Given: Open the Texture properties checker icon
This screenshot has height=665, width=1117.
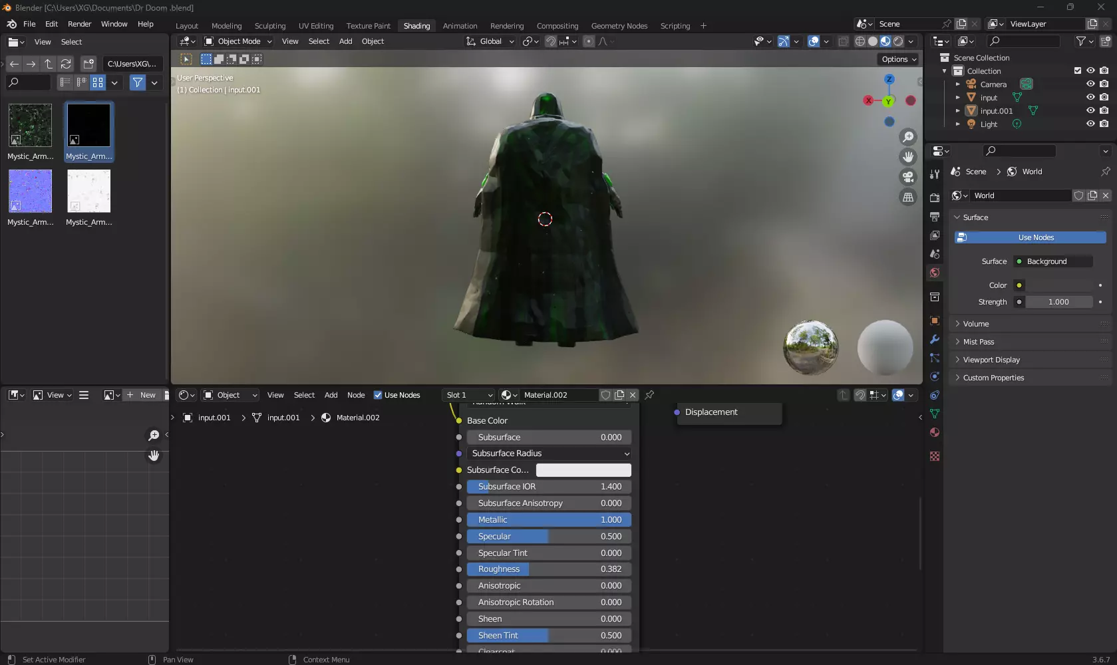Looking at the screenshot, I should coord(935,456).
